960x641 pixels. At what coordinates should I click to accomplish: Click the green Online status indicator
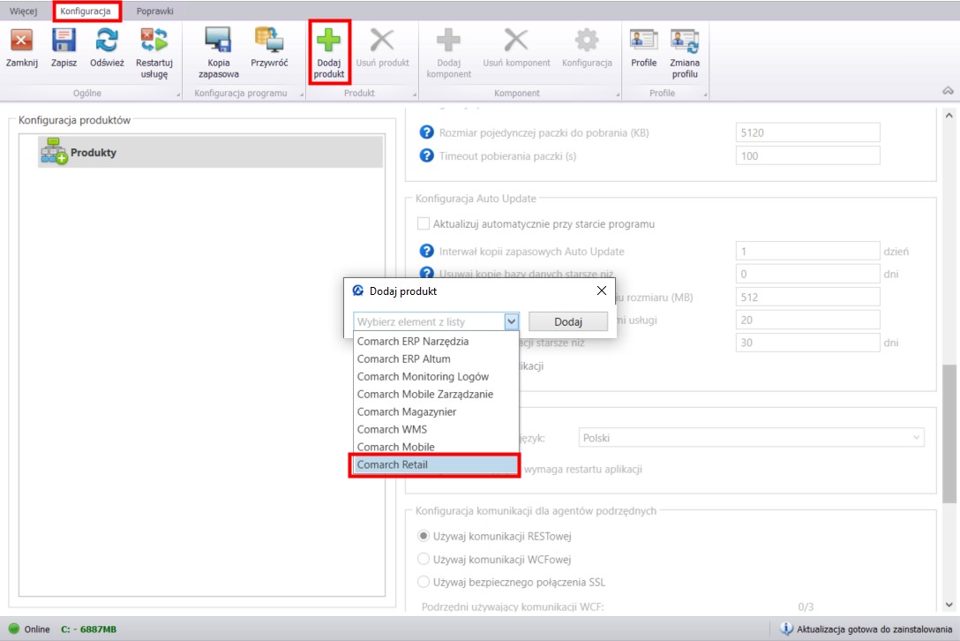(14, 629)
